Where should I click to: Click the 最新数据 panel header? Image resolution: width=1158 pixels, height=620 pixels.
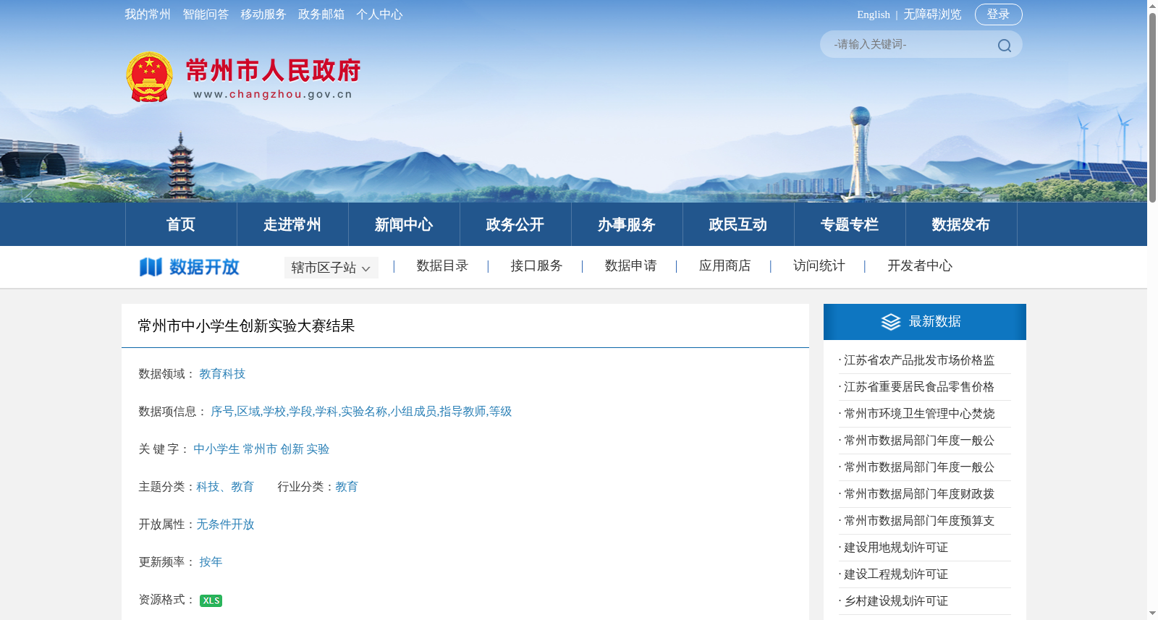click(x=925, y=322)
